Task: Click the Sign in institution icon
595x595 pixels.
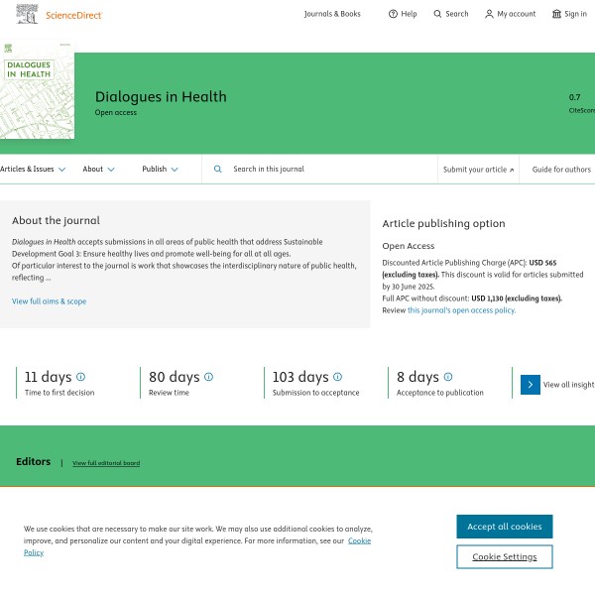Action: click(x=556, y=14)
